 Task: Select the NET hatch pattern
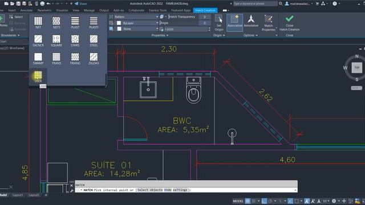[x=38, y=23]
